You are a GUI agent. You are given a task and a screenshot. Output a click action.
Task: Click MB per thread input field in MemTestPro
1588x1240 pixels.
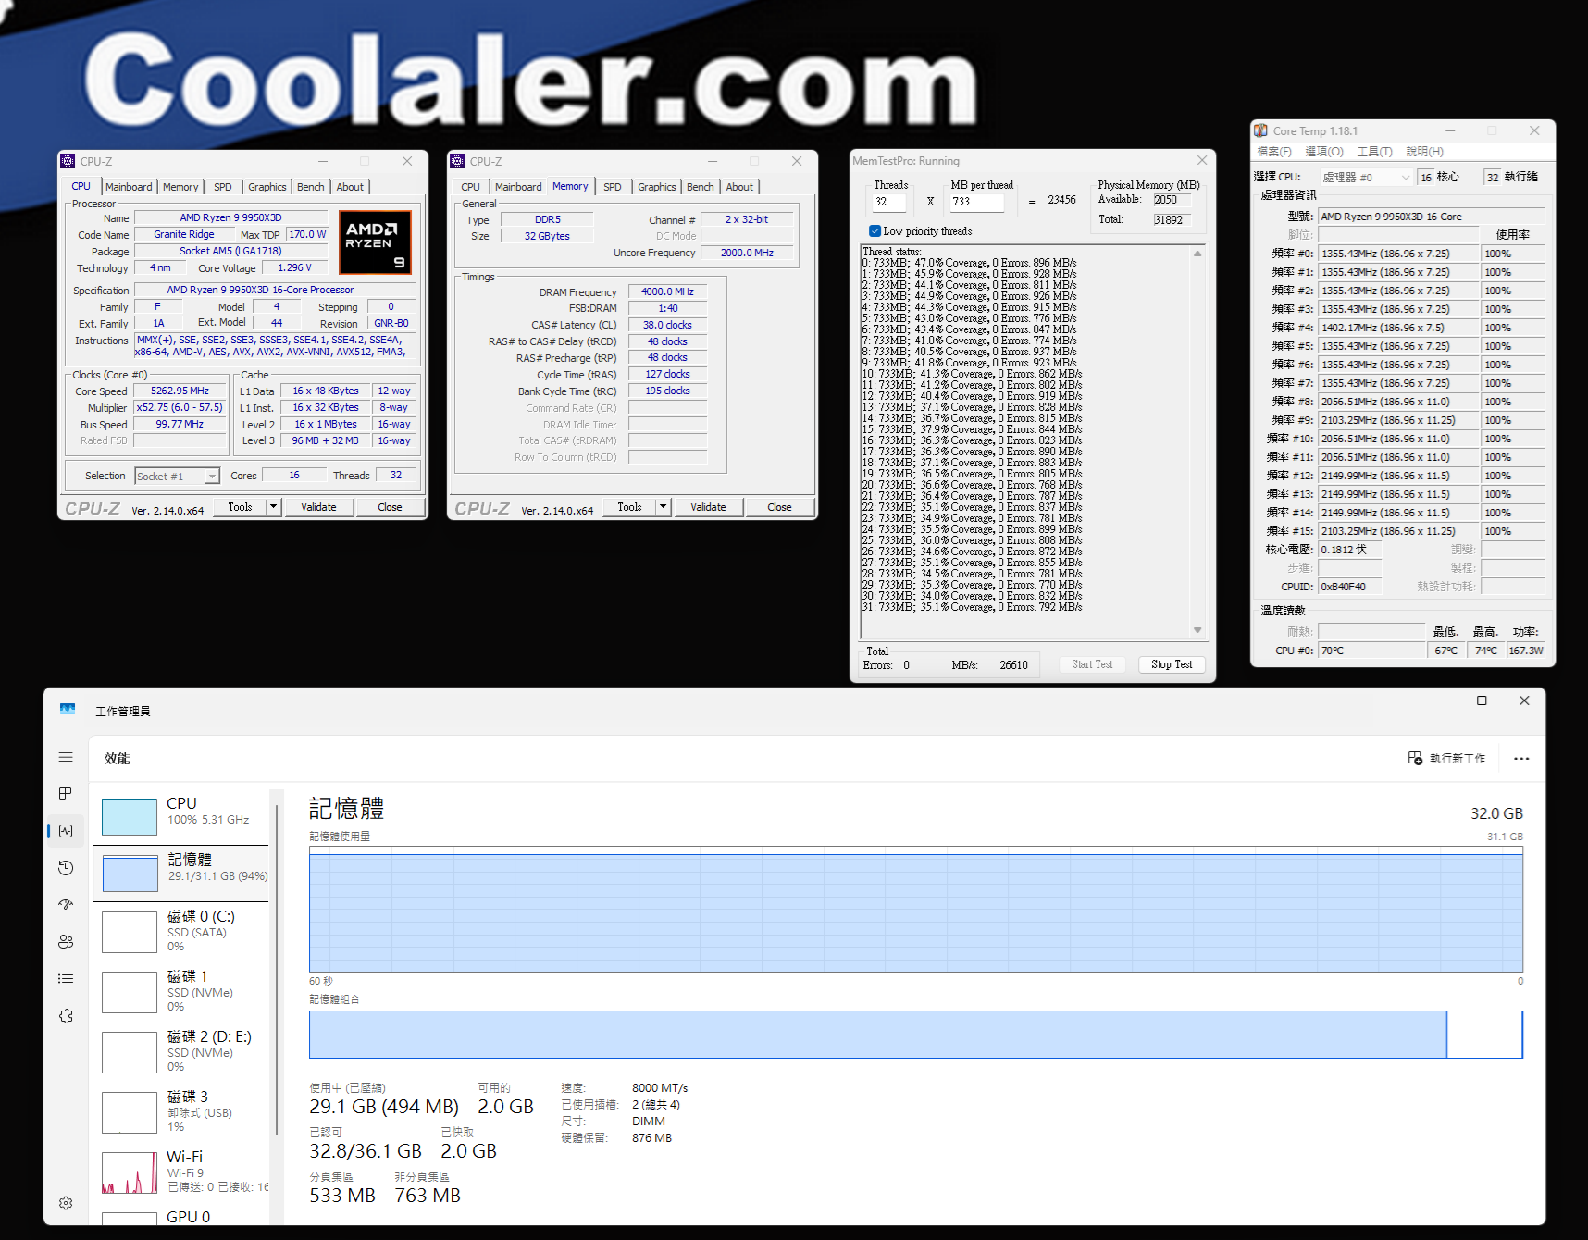tap(977, 202)
